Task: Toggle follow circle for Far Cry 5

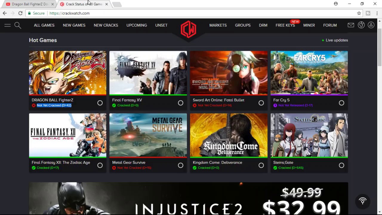Action: tap(341, 103)
